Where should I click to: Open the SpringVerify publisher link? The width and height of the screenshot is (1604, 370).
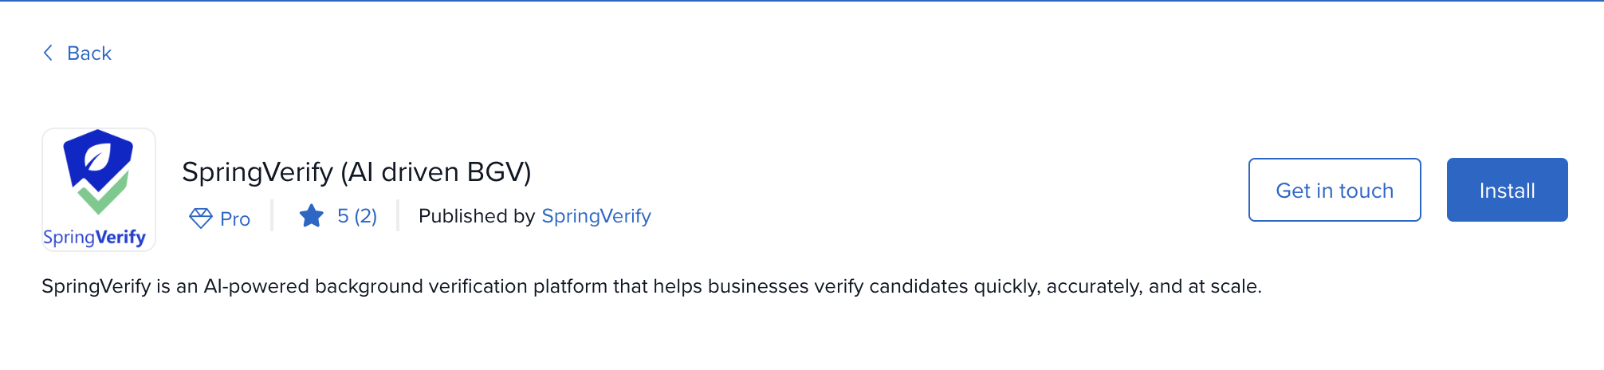596,216
